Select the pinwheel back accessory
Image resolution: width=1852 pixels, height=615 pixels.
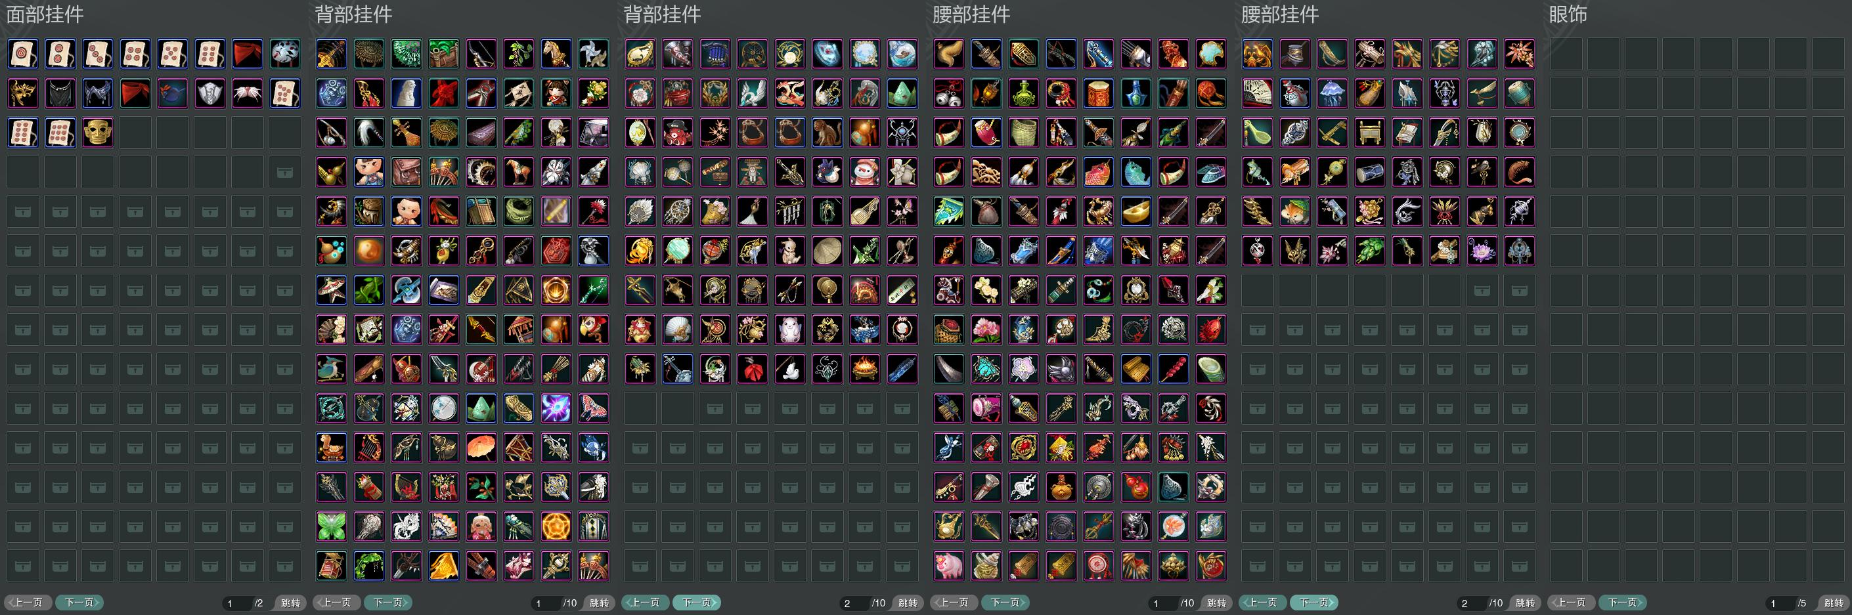[593, 54]
